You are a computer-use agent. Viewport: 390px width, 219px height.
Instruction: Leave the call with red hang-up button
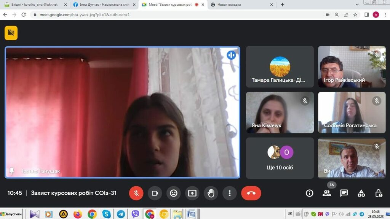coord(251,193)
